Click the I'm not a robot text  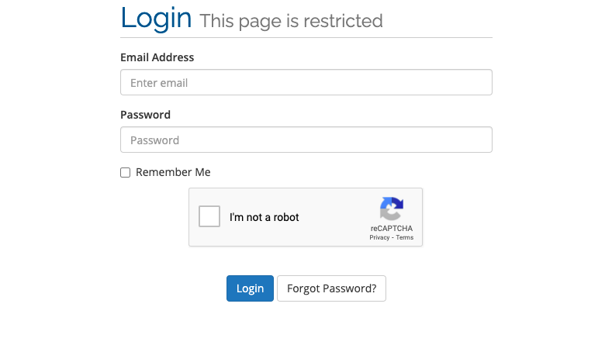[264, 217]
